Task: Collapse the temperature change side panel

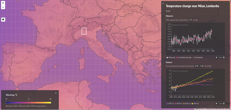Action: pos(163,3)
